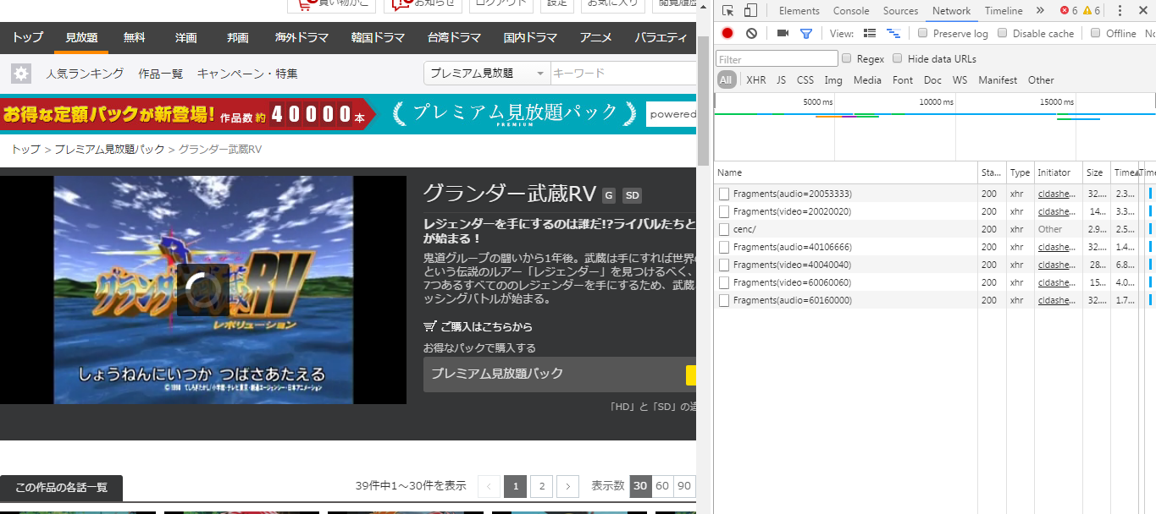Click the video player loading spinner

click(203, 290)
